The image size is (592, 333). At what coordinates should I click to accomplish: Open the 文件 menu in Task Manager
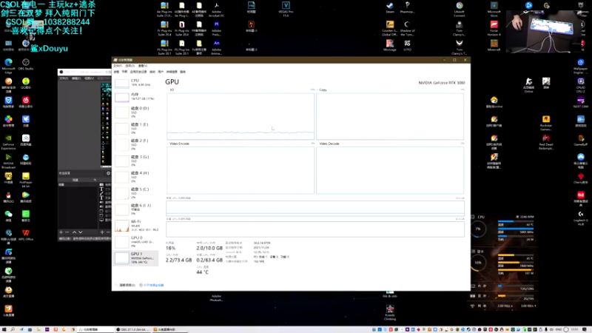click(x=118, y=66)
